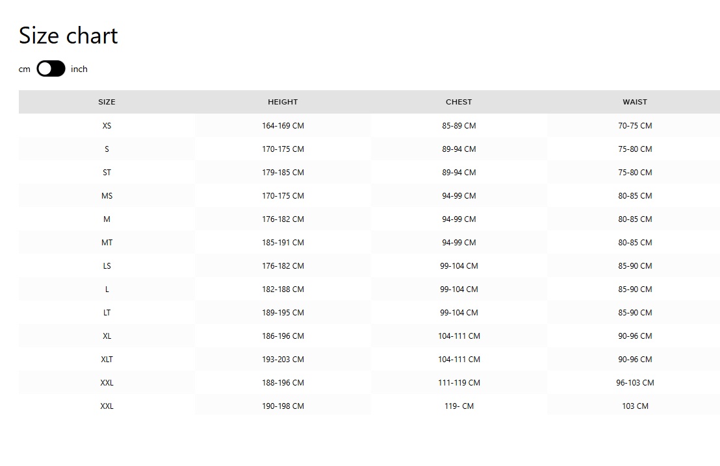The height and width of the screenshot is (466, 720).
Task: Select the 164-169 CM height cell
Action: point(283,125)
